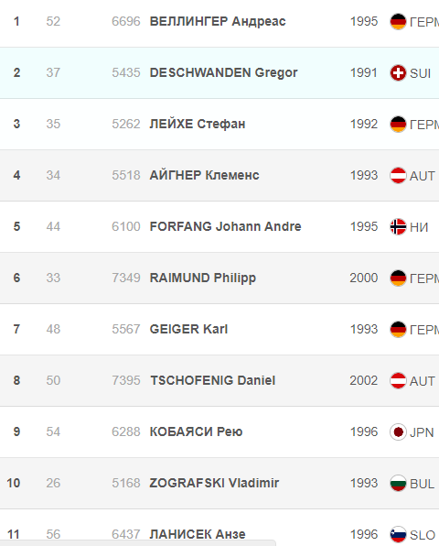This screenshot has height=546, width=439.
Task: Click the German flag beside RAIMUND Philipp
Action: click(x=398, y=278)
